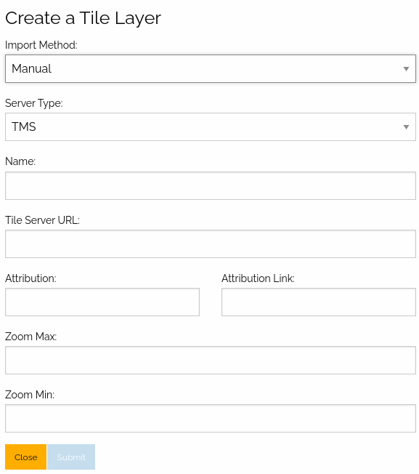
Task: Click the Tile Server URL label
Action: (x=42, y=220)
